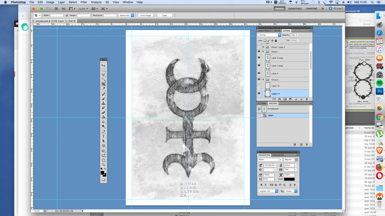Hide Group 1 visibility
This screenshot has height=216, width=385.
(x=259, y=52)
